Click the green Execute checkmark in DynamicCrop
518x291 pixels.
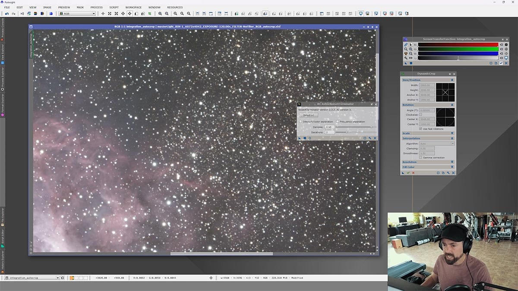point(408,173)
